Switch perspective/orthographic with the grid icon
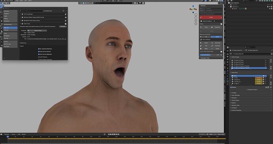The image size is (273, 144). pos(196,24)
